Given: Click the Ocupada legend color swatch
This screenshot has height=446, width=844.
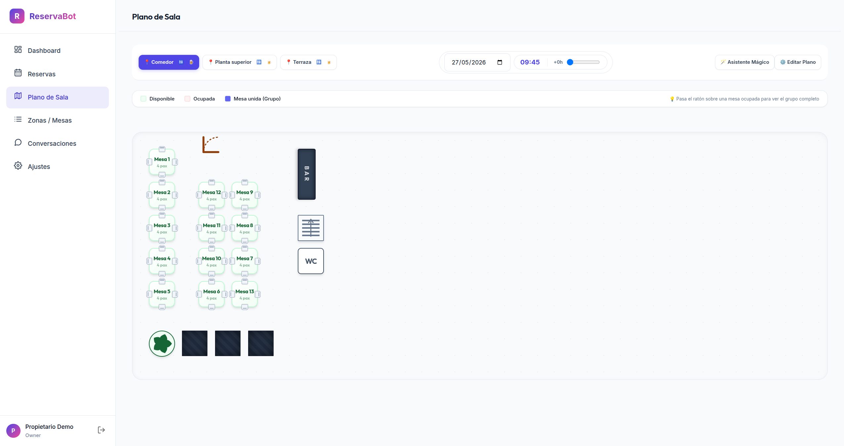Looking at the screenshot, I should pyautogui.click(x=187, y=99).
